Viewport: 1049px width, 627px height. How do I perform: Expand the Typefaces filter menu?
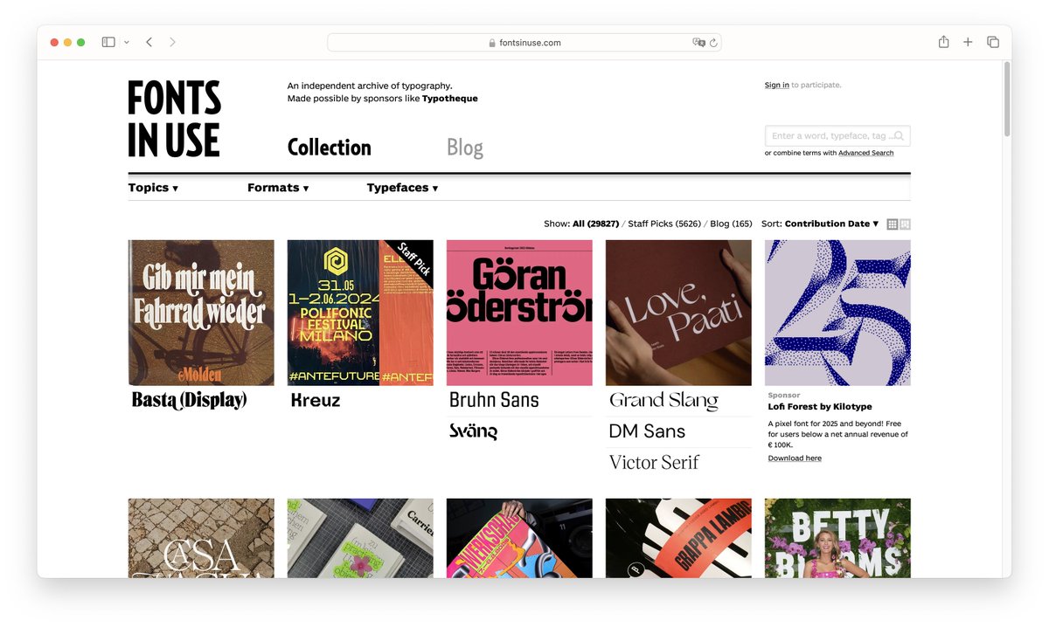pyautogui.click(x=401, y=187)
